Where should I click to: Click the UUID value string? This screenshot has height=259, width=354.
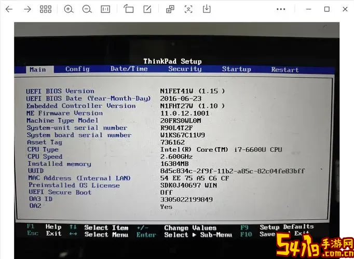click(233, 171)
